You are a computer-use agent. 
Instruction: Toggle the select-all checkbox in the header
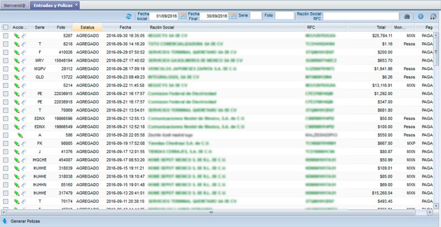[x=6, y=26]
